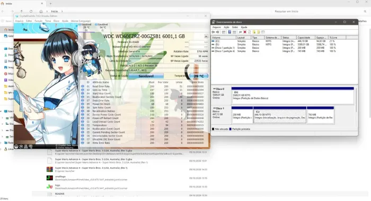Select Saudável 29 °C D: disk tab
This screenshot has width=371, height=201.
pyautogui.click(x=86, y=28)
